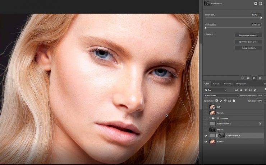
Task: Click the Растушевка slider handle
Action: click(206, 28)
